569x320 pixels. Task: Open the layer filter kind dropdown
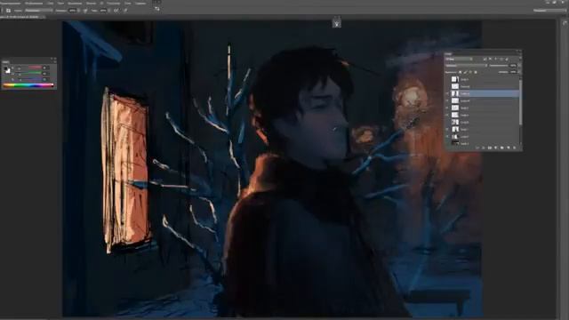(459, 60)
